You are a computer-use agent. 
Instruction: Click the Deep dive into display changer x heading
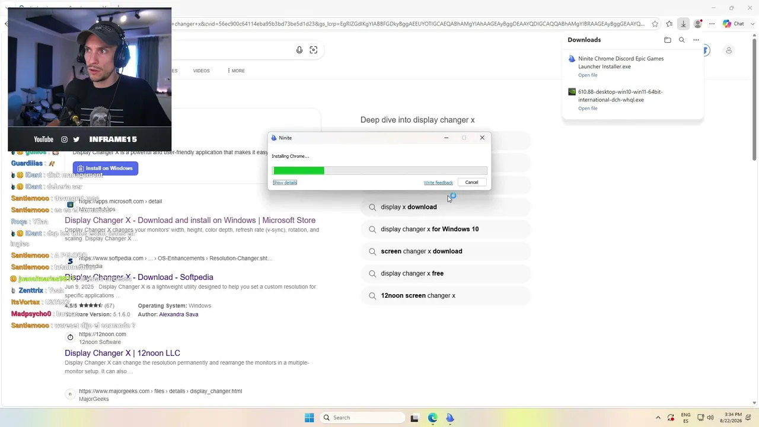pyautogui.click(x=417, y=120)
